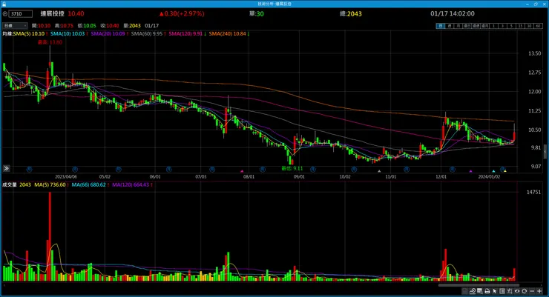The image size is (549, 297).
Task: Click the 14751 volume axis label
Action: pyautogui.click(x=533, y=192)
